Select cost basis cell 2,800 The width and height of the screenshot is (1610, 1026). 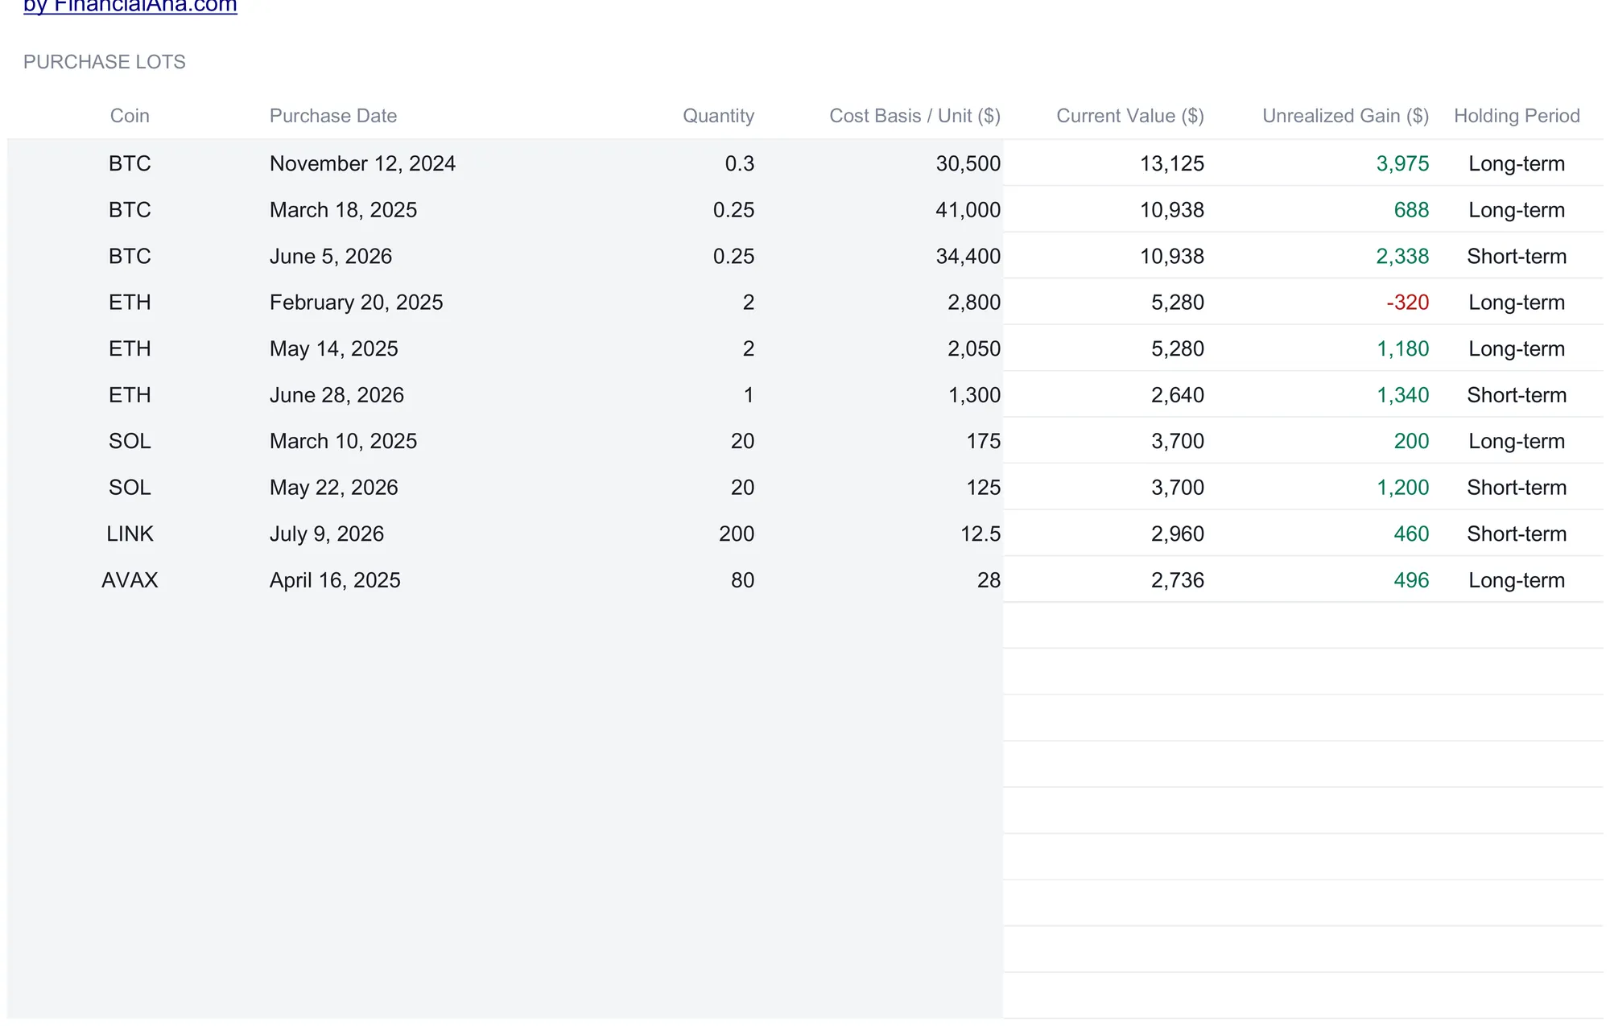(974, 303)
